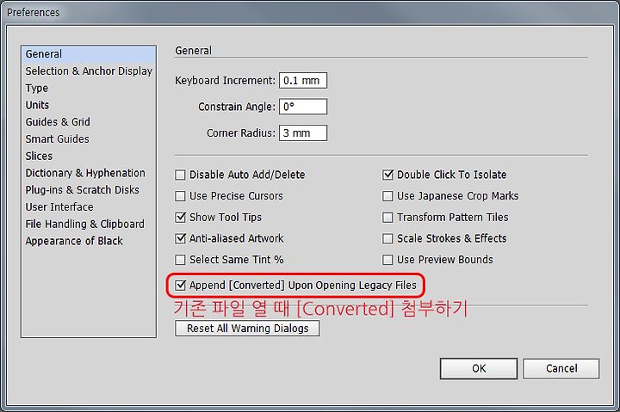This screenshot has height=412, width=620.
Task: Enable Use Japanese Crop Marks
Action: tap(387, 196)
